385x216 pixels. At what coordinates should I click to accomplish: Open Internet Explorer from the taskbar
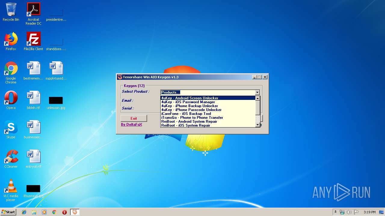(24, 212)
